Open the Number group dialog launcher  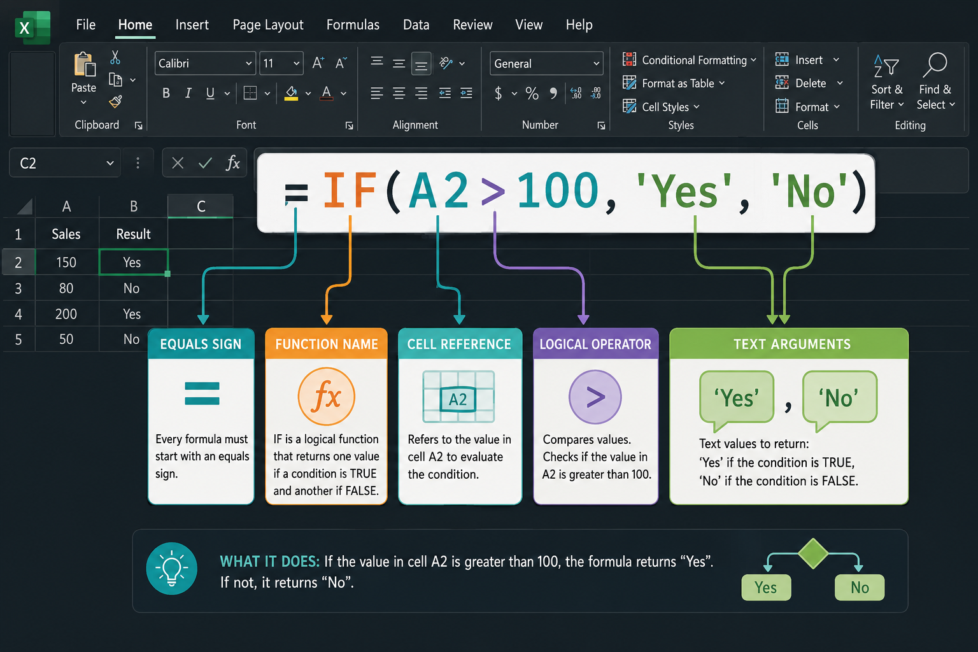coord(601,126)
